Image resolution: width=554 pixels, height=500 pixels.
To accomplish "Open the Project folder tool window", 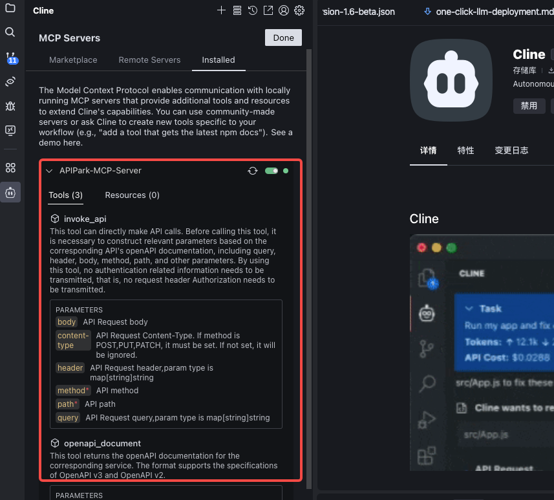I will pos(10,8).
